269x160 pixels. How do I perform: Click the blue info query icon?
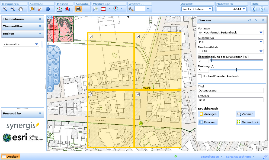point(48,9)
